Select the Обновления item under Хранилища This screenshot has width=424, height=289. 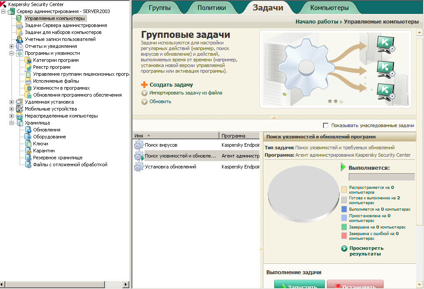point(47,130)
